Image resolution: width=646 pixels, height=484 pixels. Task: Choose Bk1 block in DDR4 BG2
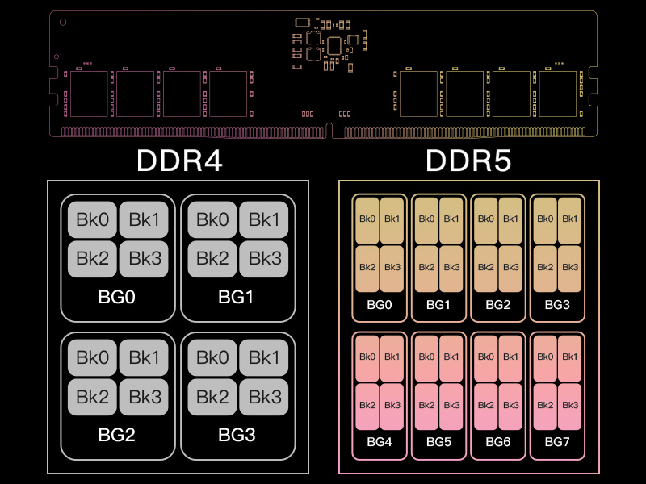tap(144, 357)
